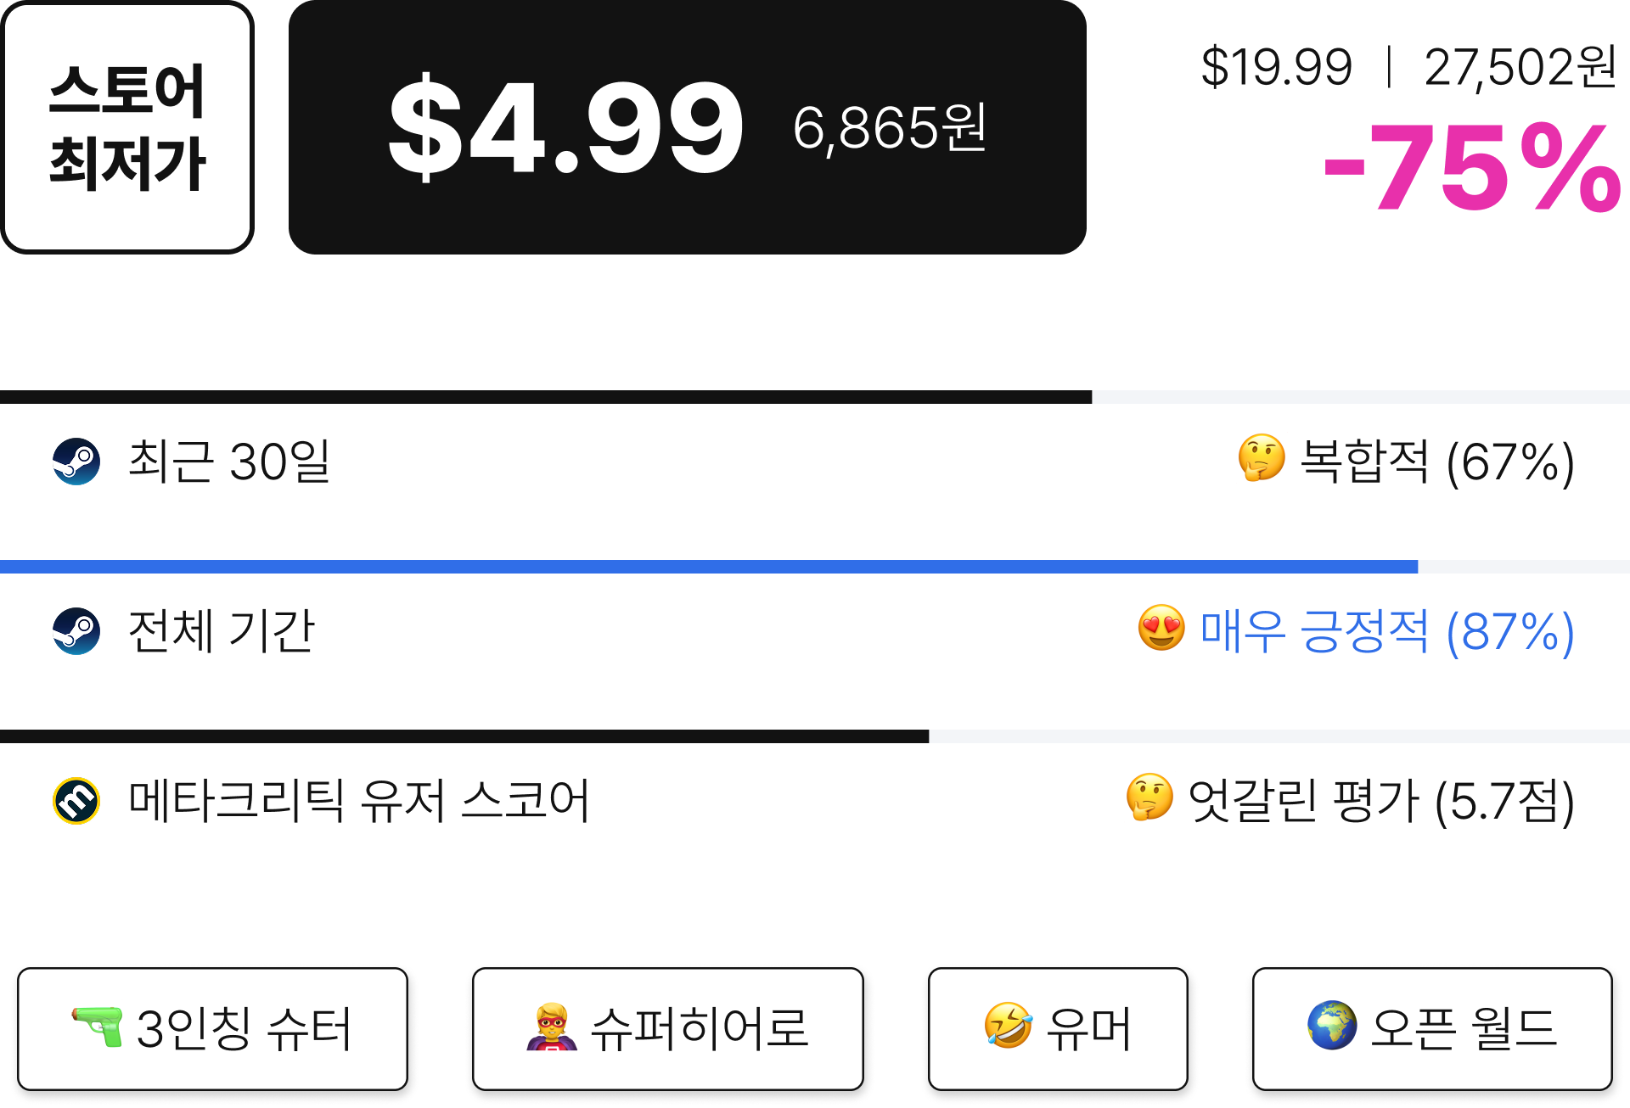Click the thinking emoji next to 복합적 (67%)
The height and width of the screenshot is (1108, 1630).
(1262, 458)
